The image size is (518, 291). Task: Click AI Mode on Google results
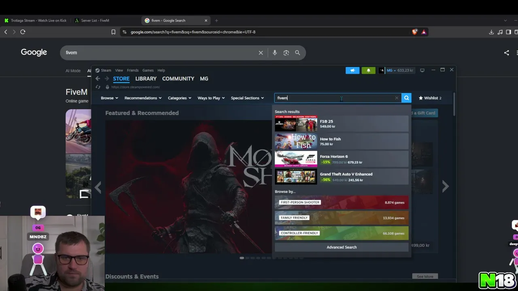(x=73, y=71)
